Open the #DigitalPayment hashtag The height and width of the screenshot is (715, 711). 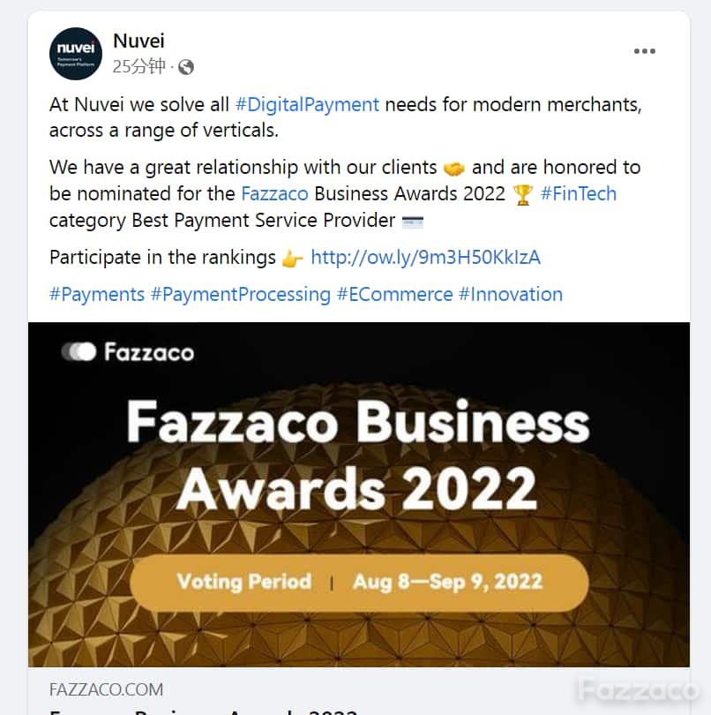point(307,104)
